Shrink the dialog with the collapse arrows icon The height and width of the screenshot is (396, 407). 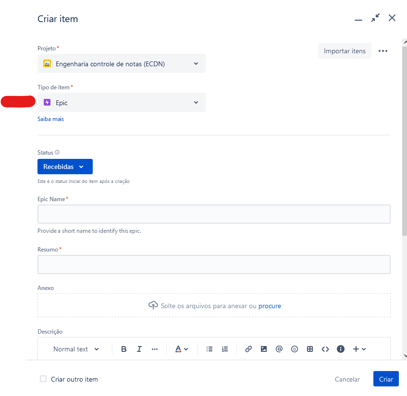375,18
